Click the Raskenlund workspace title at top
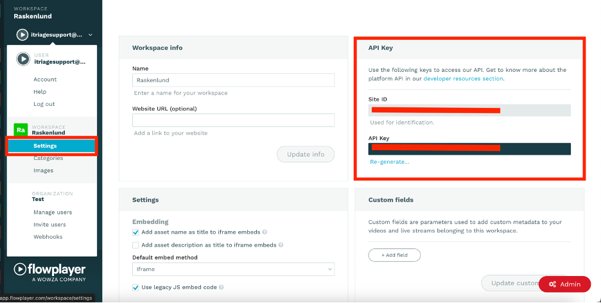This screenshot has width=601, height=303. (x=33, y=16)
